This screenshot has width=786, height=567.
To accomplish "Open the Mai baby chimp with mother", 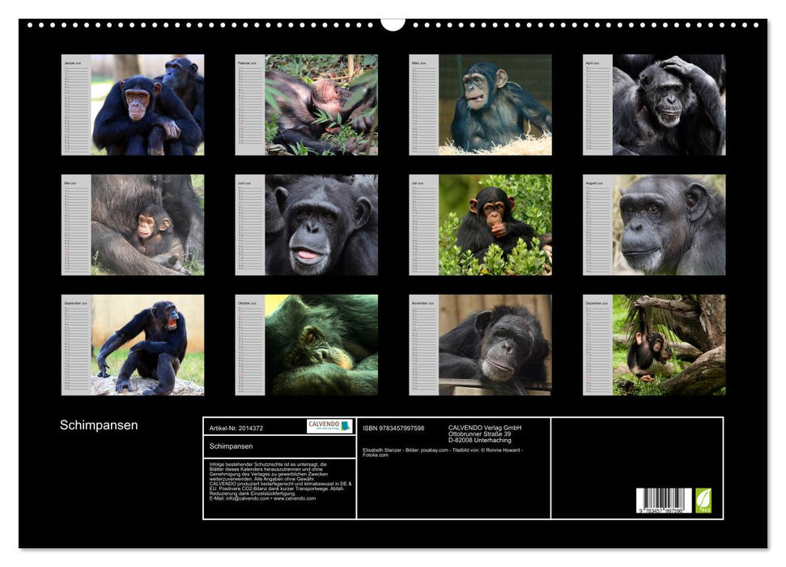I will [x=147, y=225].
